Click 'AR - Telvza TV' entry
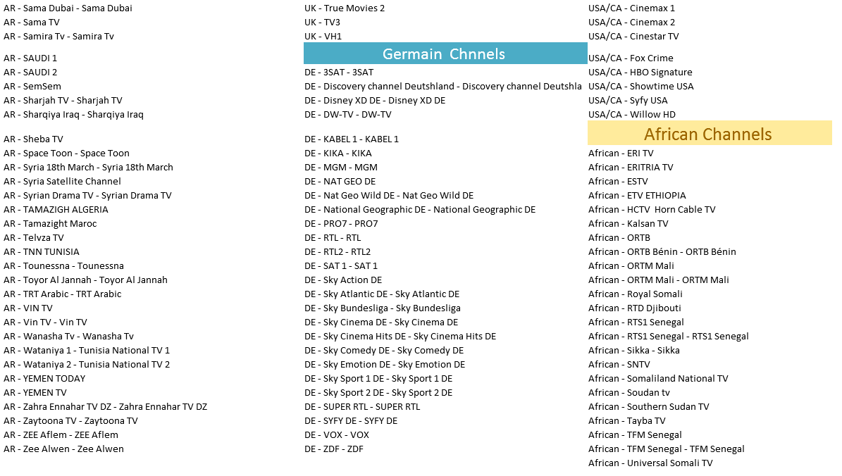The image size is (842, 476). coord(34,238)
